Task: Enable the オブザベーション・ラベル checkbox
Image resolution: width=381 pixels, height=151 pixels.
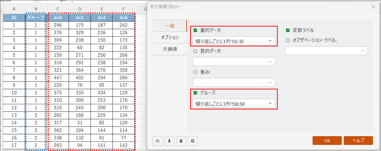Action: pos(288,40)
